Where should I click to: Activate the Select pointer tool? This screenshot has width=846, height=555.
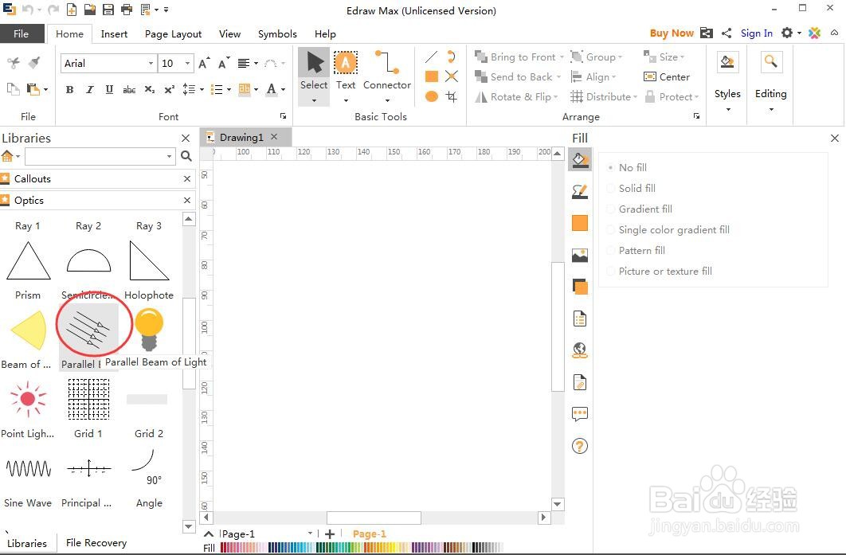[x=314, y=76]
